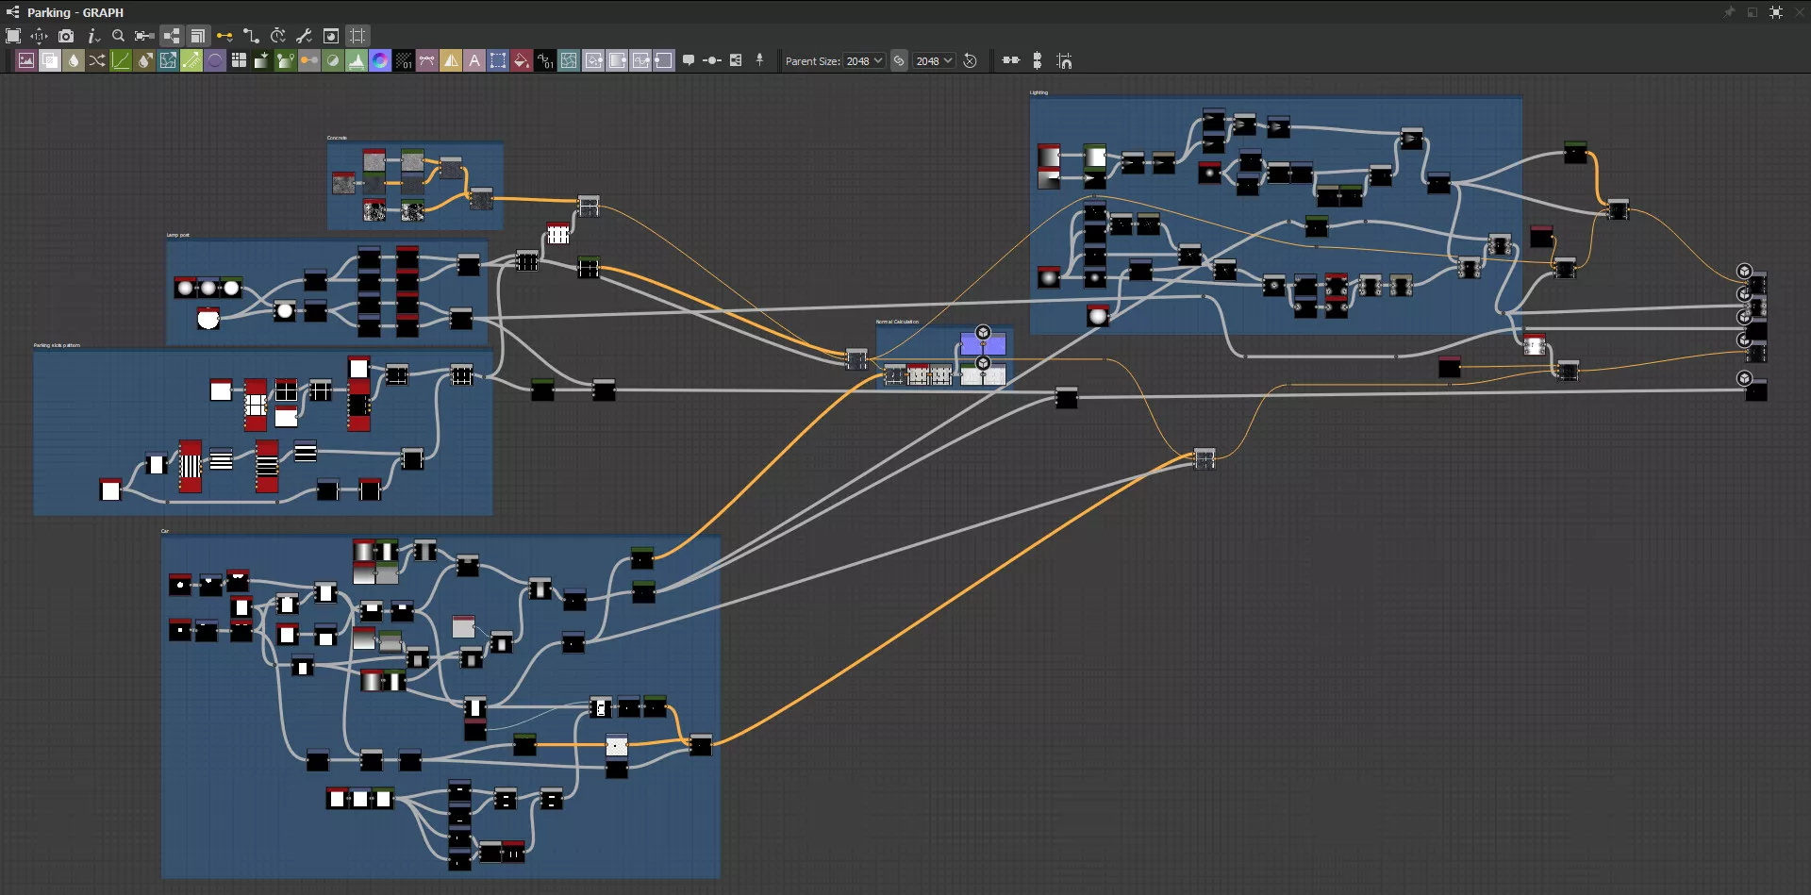The width and height of the screenshot is (1811, 895).
Task: Click the fit-graph-to-view (frame all) icon
Action: pyautogui.click(x=13, y=36)
